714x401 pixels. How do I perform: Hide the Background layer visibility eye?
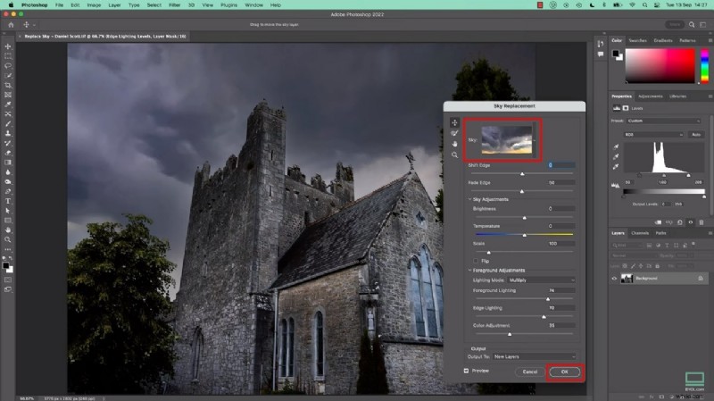[x=614, y=279]
